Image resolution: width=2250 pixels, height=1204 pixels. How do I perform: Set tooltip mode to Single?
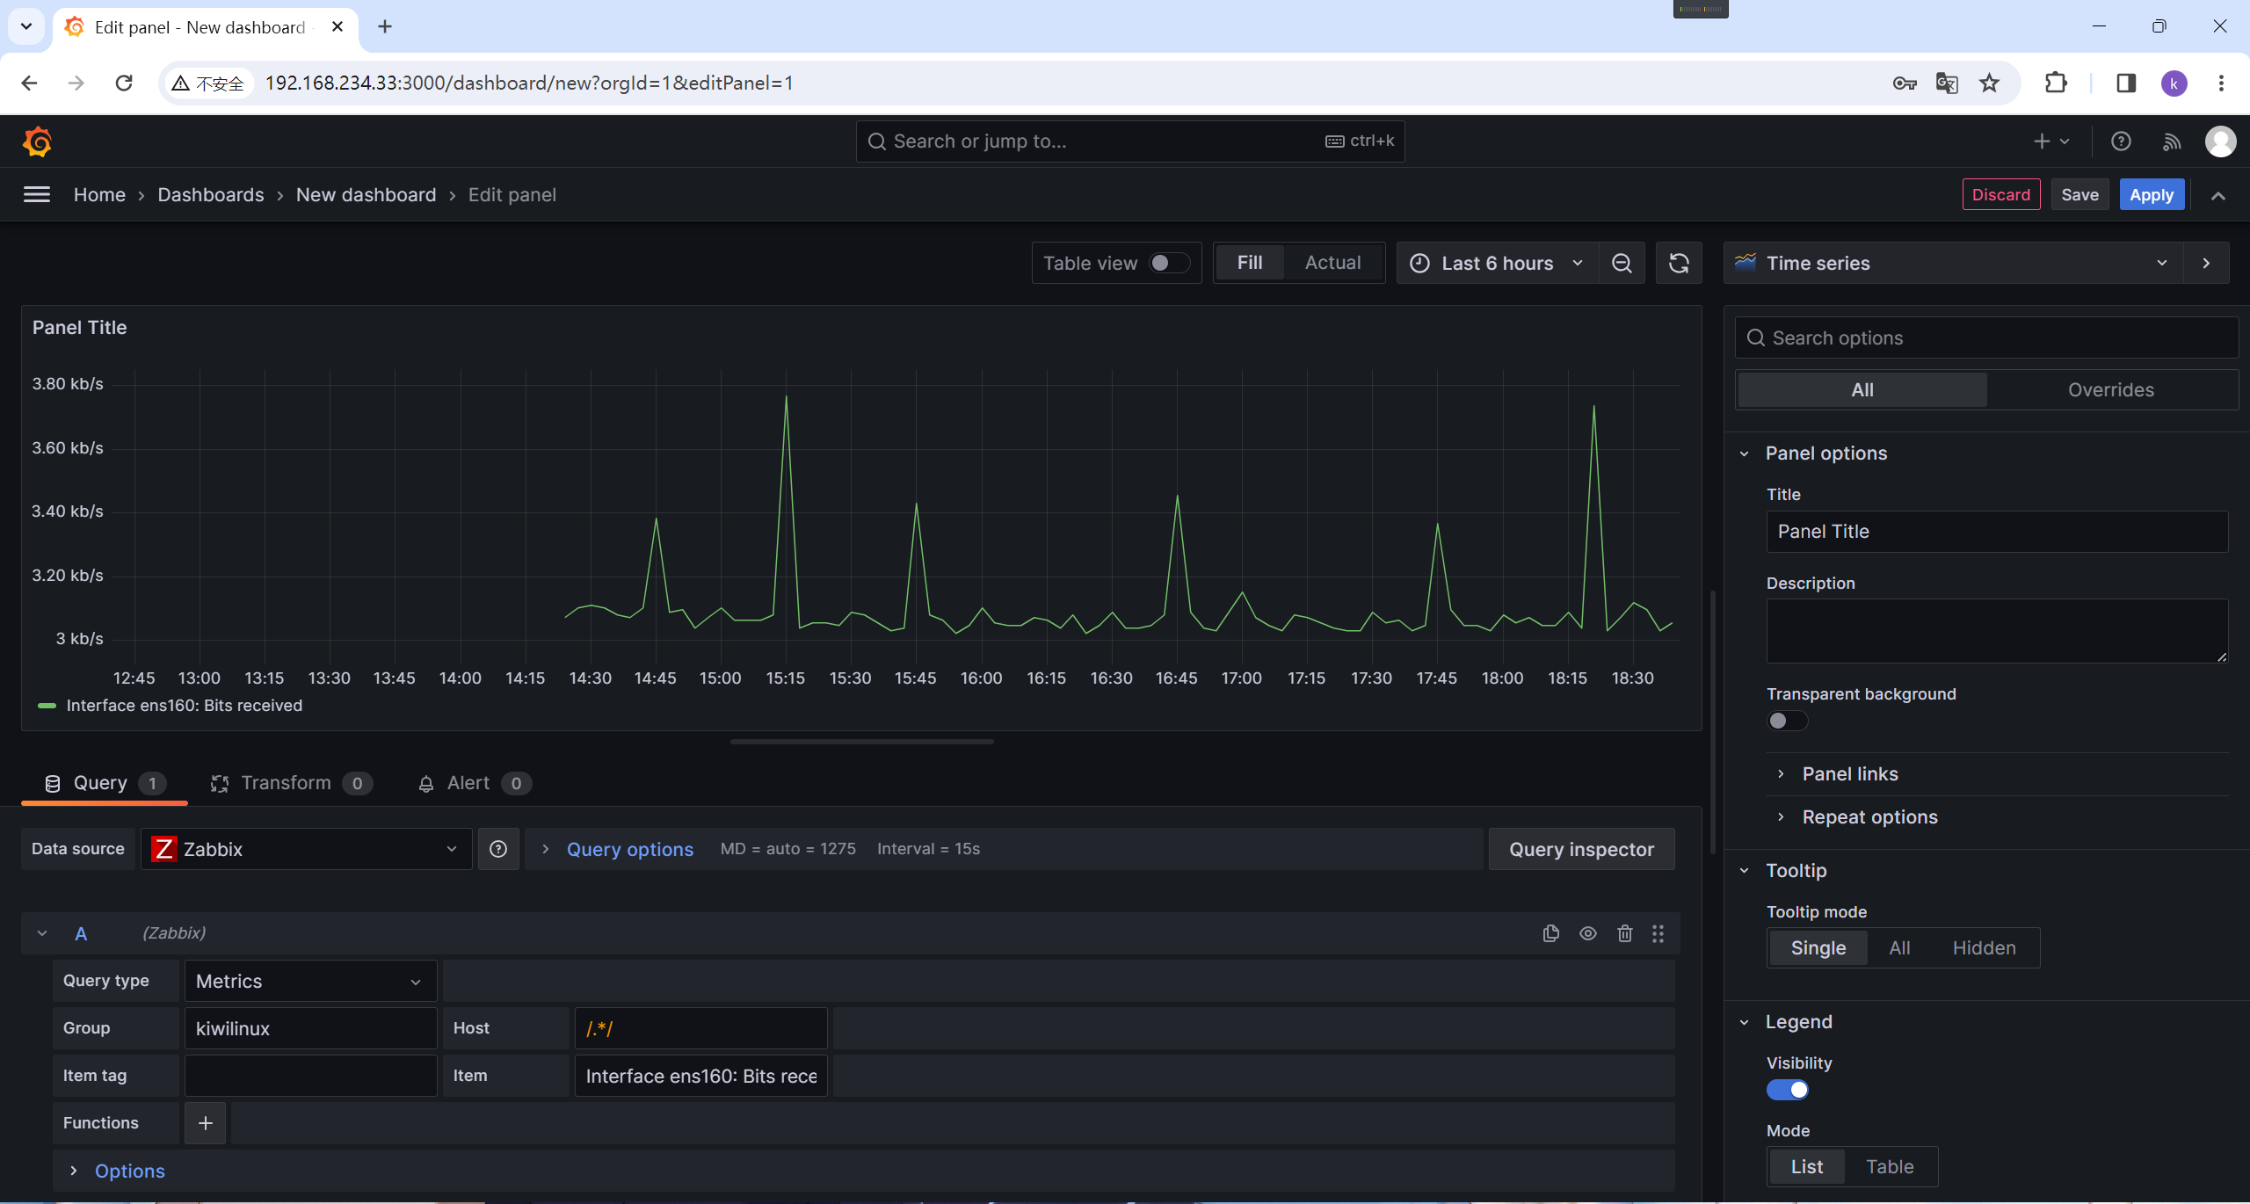(1818, 948)
